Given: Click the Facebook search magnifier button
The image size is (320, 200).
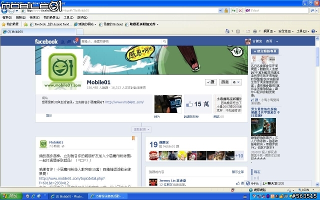Looking at the screenshot, I should pos(164,41).
